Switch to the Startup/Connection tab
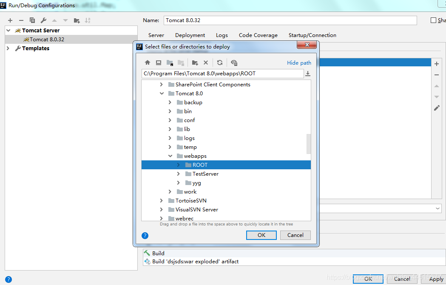 tap(312, 35)
